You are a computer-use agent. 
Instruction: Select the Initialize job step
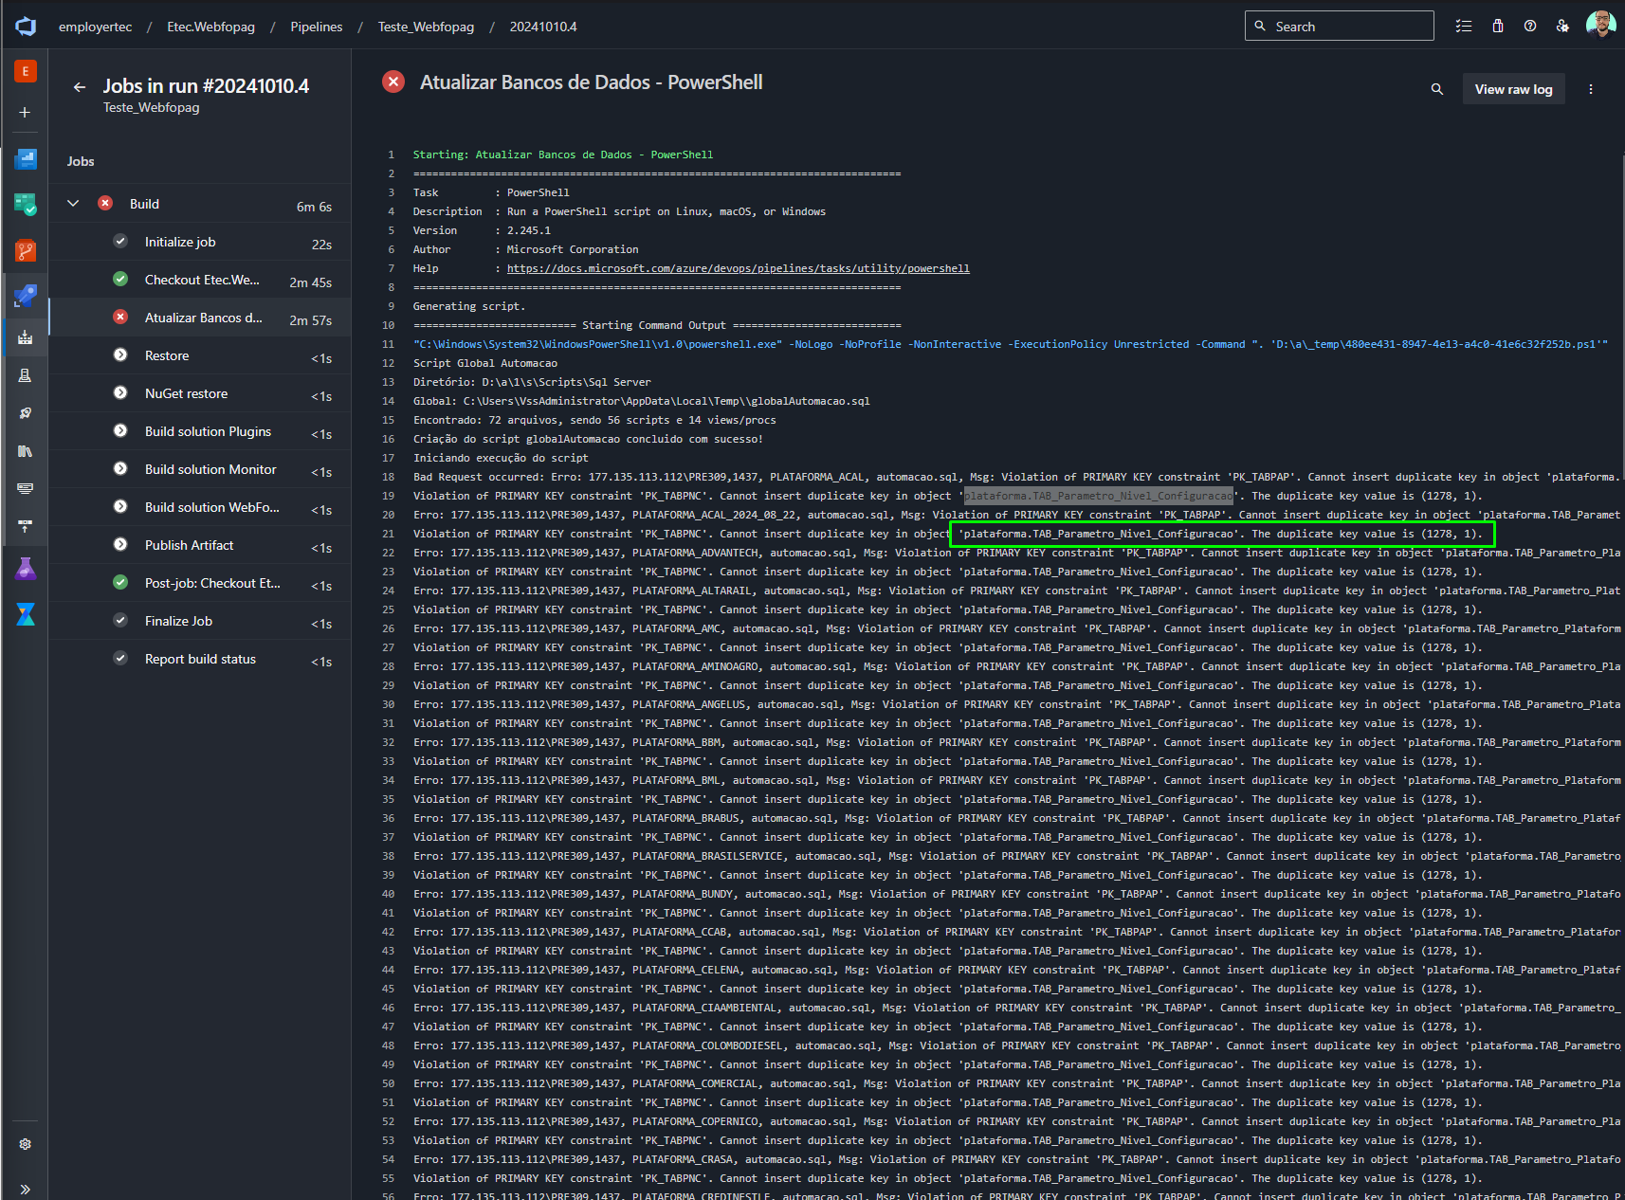point(200,242)
